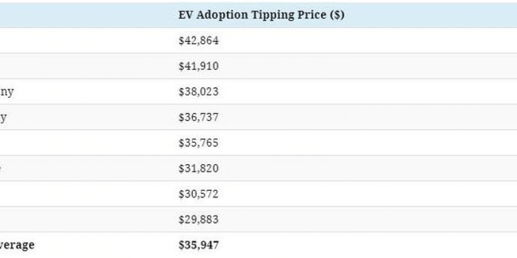Click the truncated "y" label beside $36,737
This screenshot has width=517, height=258.
click(3, 118)
